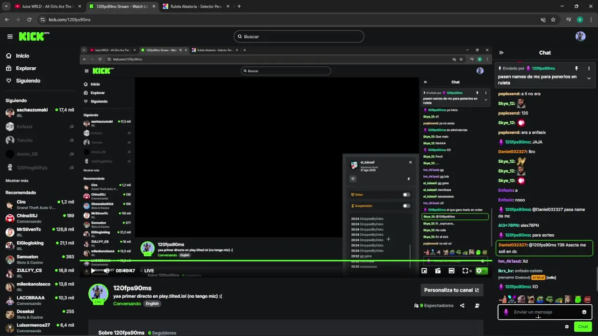598x336 pixels.
Task: Click the KICK logo
Action: coord(34,36)
